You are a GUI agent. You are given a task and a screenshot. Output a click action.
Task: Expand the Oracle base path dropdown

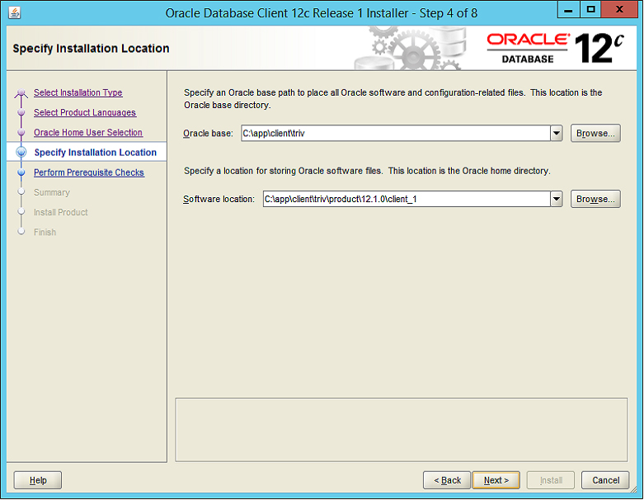pyautogui.click(x=557, y=133)
